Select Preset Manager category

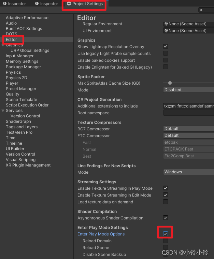pyautogui.click(x=21, y=88)
